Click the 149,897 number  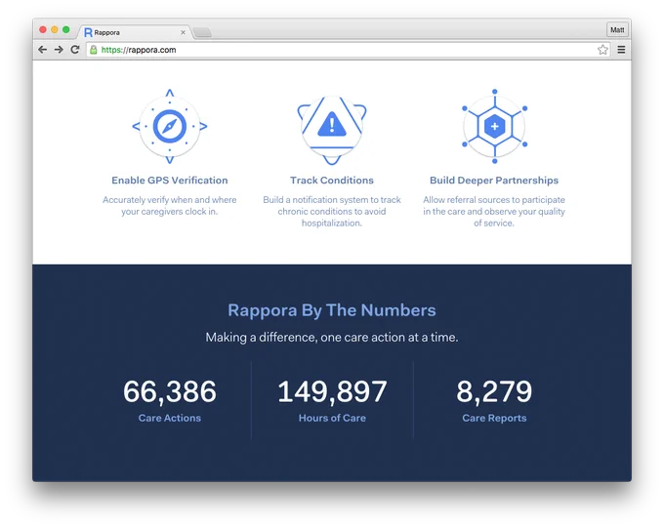pyautogui.click(x=332, y=391)
